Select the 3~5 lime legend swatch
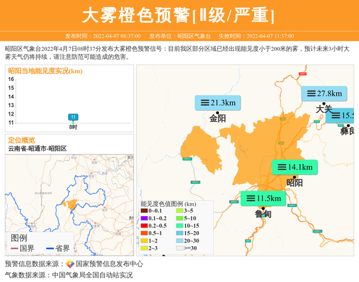The width and height of the screenshot is (359, 282). point(180,211)
